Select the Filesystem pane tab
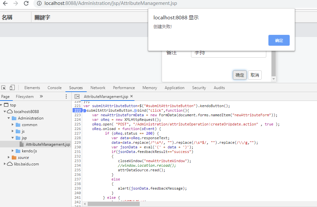The image size is (317, 207). 25,97
